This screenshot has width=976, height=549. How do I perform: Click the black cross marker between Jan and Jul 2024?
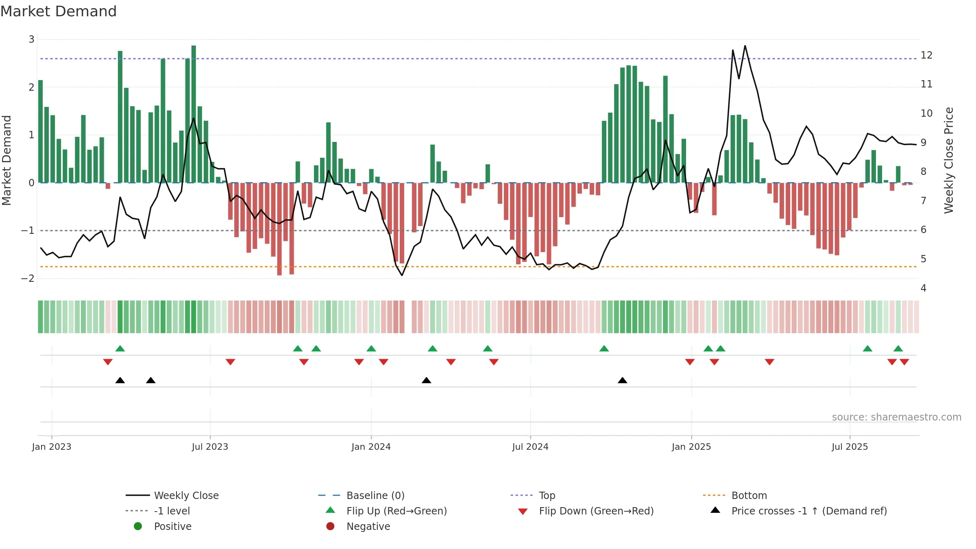(x=426, y=380)
